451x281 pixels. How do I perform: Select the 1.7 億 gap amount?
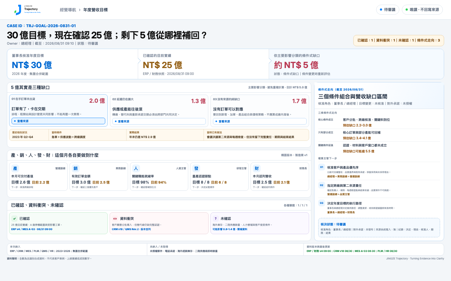tap(299, 101)
